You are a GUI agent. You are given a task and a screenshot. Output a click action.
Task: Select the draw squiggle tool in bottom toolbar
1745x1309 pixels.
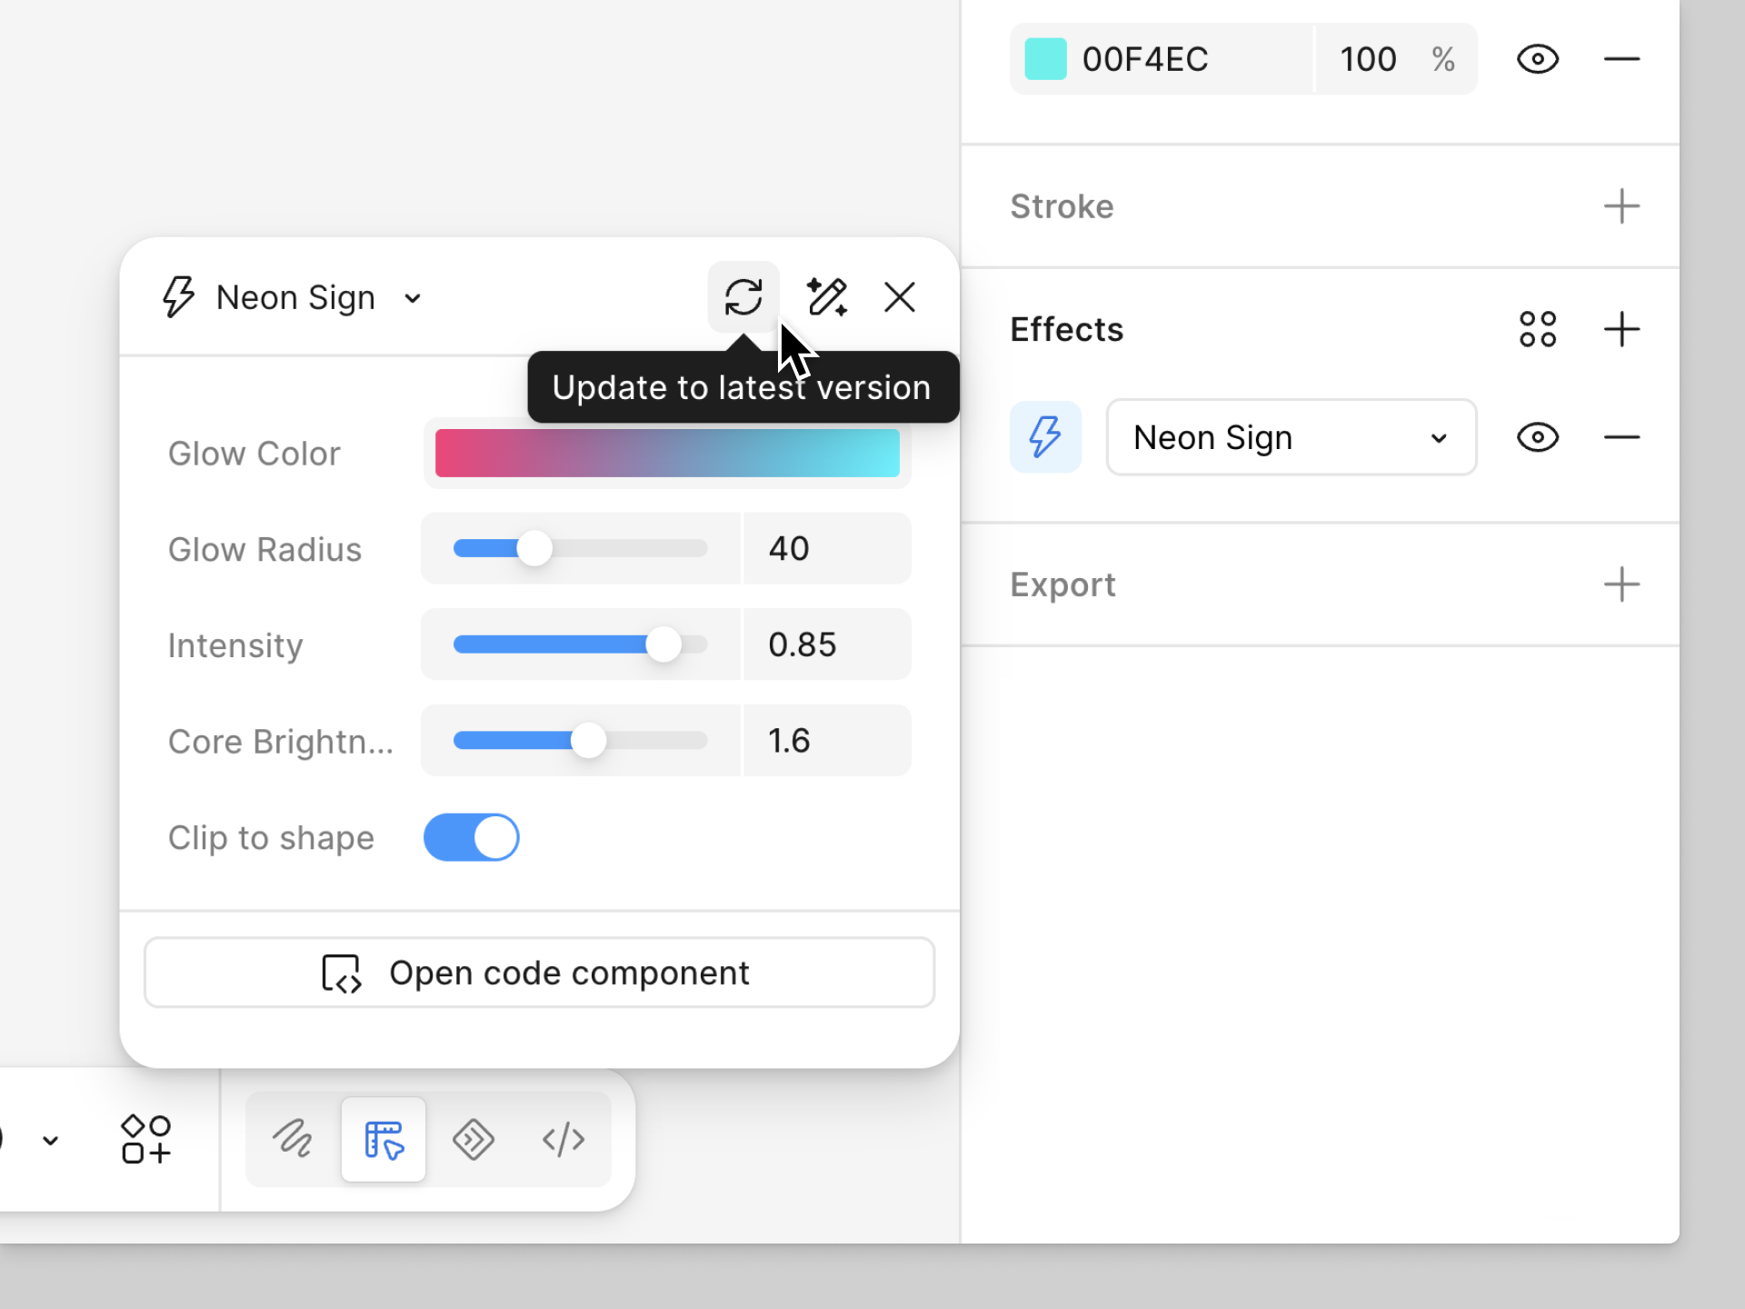click(293, 1139)
